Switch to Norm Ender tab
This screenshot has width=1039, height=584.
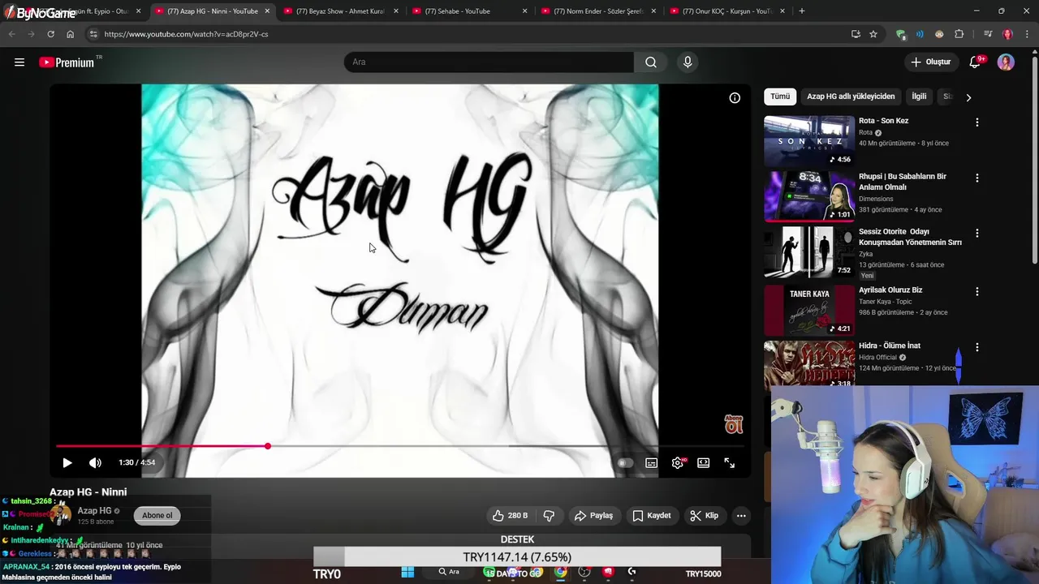599,11
